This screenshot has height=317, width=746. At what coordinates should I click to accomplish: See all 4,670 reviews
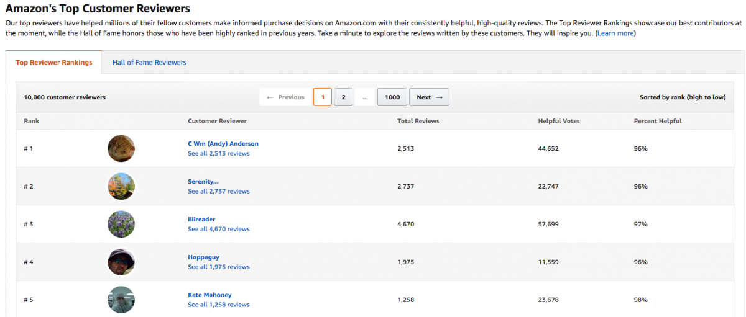(x=219, y=230)
